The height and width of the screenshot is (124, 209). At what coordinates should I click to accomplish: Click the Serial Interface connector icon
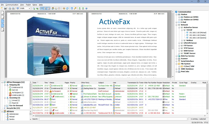179,61
